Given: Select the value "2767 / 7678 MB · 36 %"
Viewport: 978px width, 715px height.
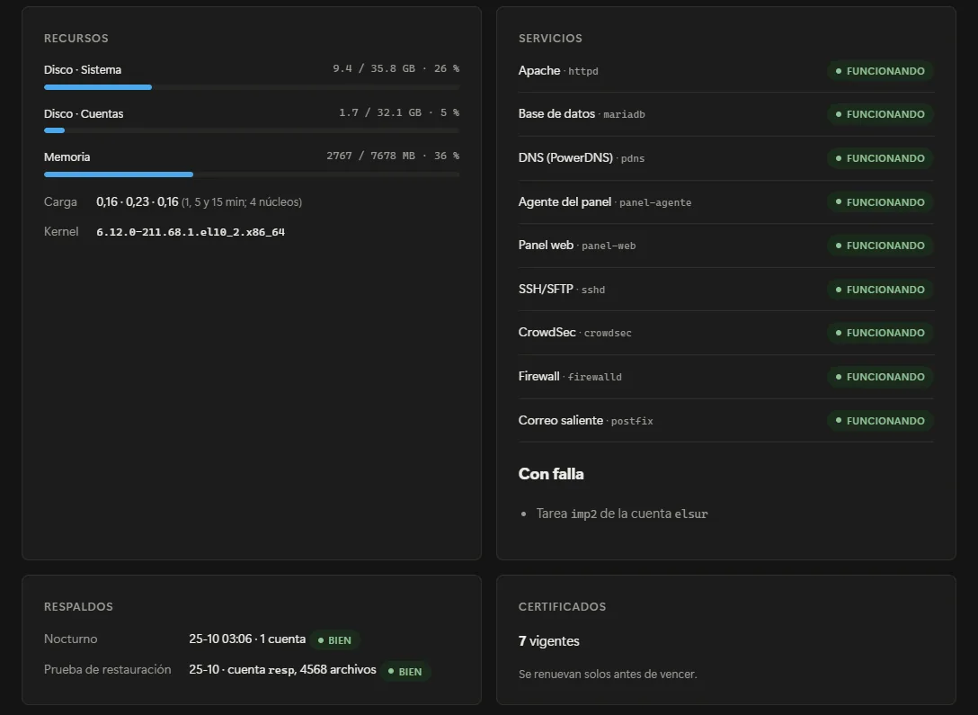Looking at the screenshot, I should (x=393, y=156).
